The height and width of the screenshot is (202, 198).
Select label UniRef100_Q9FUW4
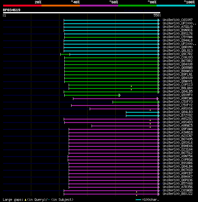click(x=178, y=129)
